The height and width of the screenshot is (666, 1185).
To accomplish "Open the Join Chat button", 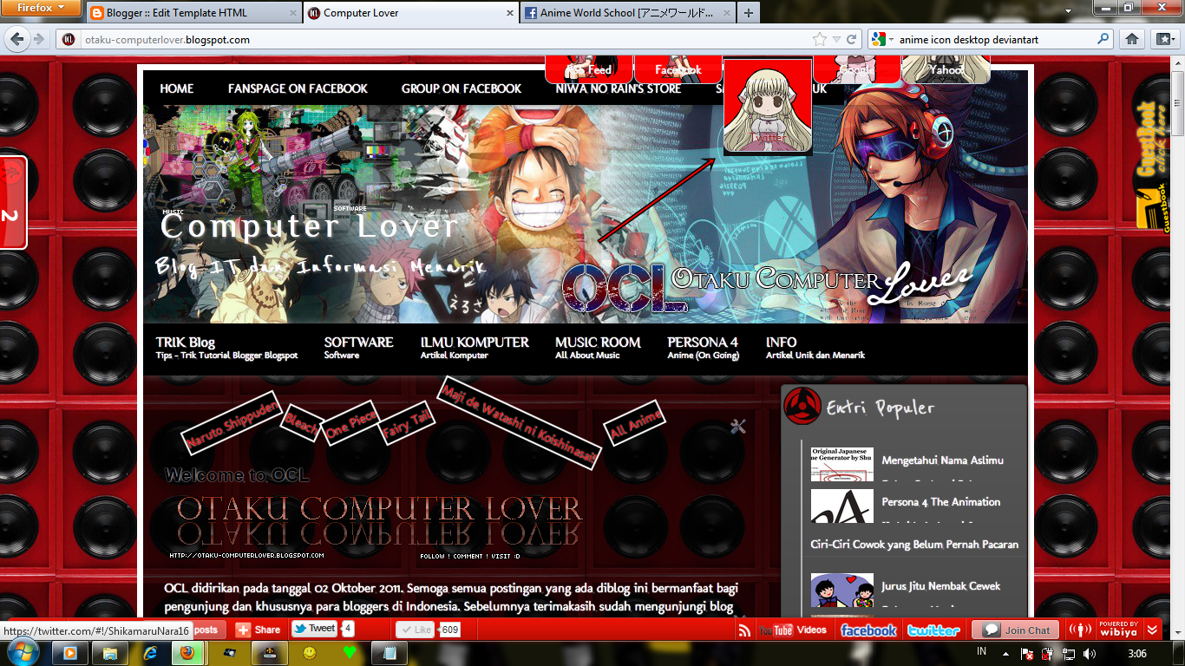I will [1018, 630].
